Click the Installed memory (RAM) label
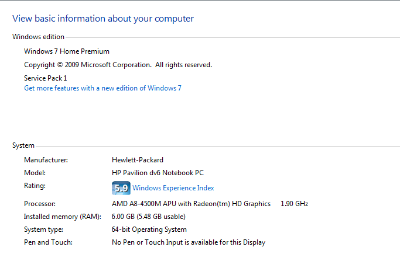The height and width of the screenshot is (254, 400). (63, 217)
